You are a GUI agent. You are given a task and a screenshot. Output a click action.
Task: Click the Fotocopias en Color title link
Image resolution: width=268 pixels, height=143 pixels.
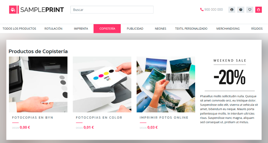pyautogui.click(x=99, y=118)
